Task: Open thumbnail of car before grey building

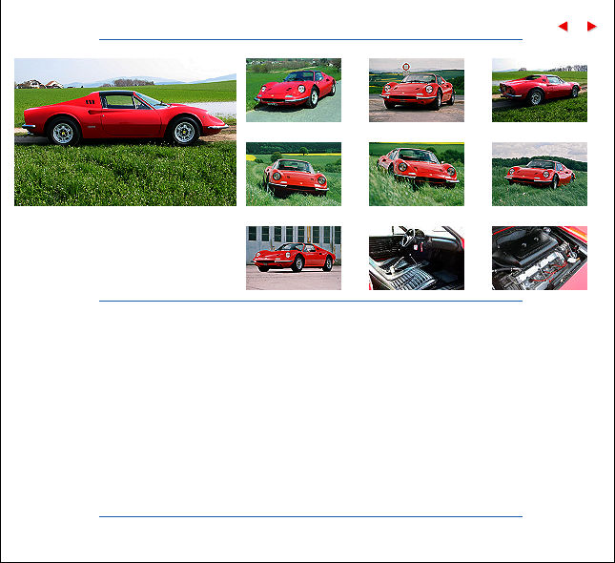Action: [294, 258]
